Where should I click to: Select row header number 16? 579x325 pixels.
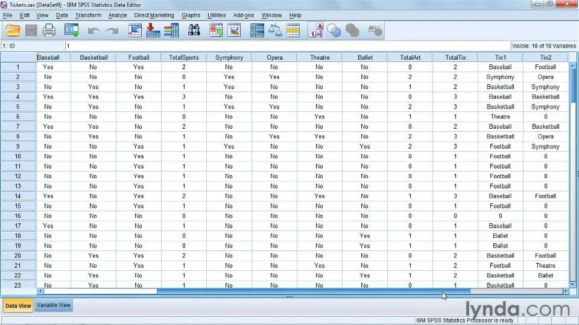pyautogui.click(x=17, y=216)
